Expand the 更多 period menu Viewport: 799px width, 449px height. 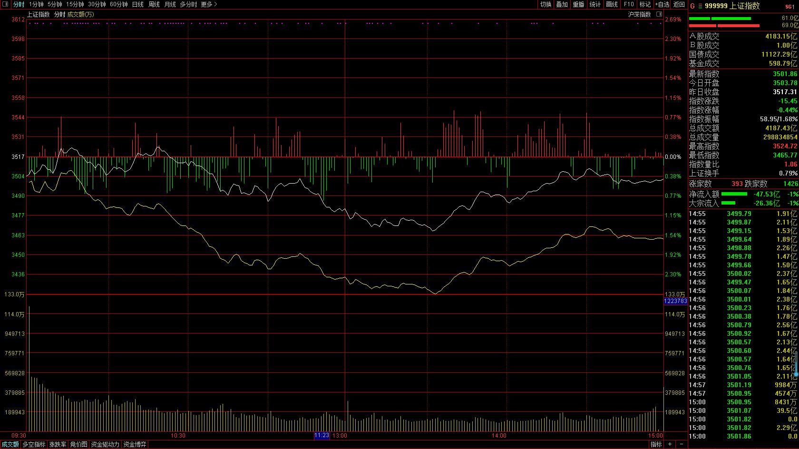(209, 4)
